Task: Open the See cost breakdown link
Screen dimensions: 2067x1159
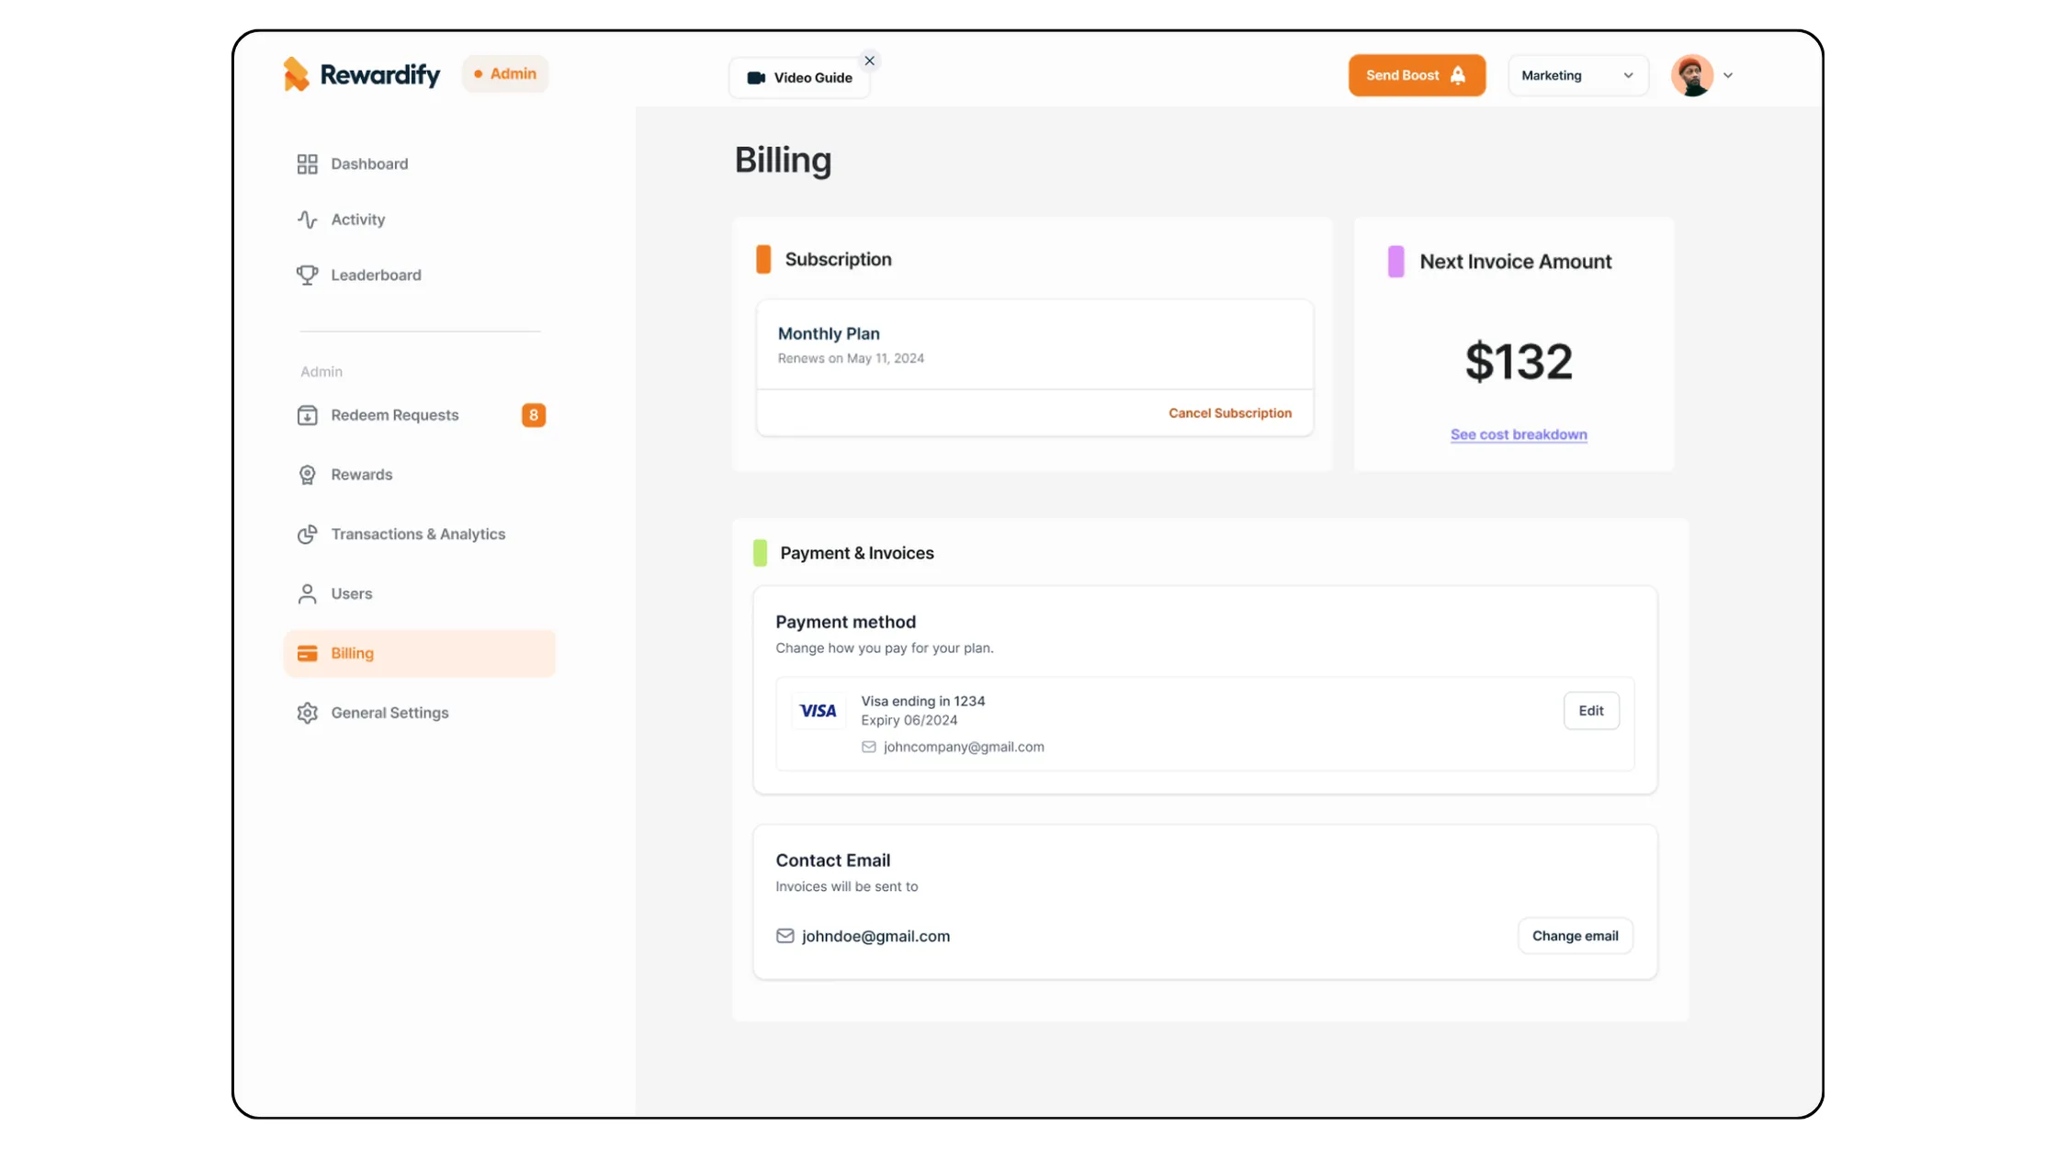Action: coord(1518,434)
